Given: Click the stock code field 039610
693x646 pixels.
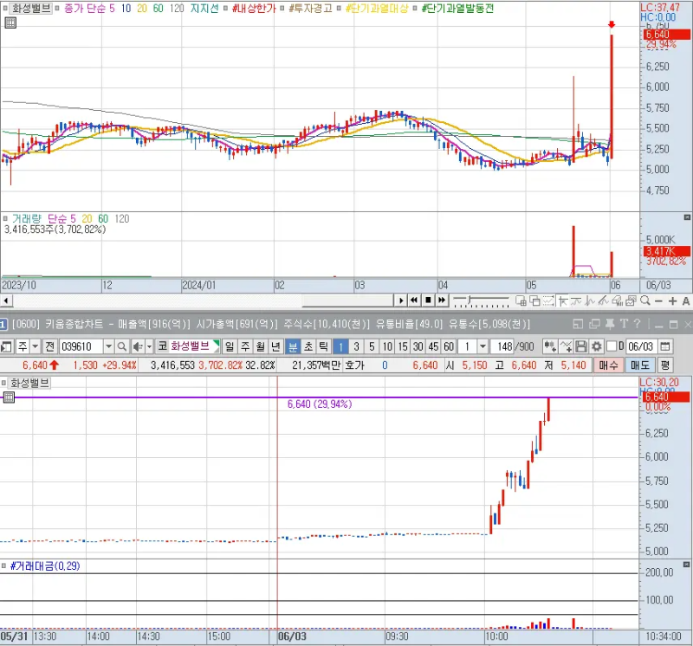Looking at the screenshot, I should (x=81, y=346).
